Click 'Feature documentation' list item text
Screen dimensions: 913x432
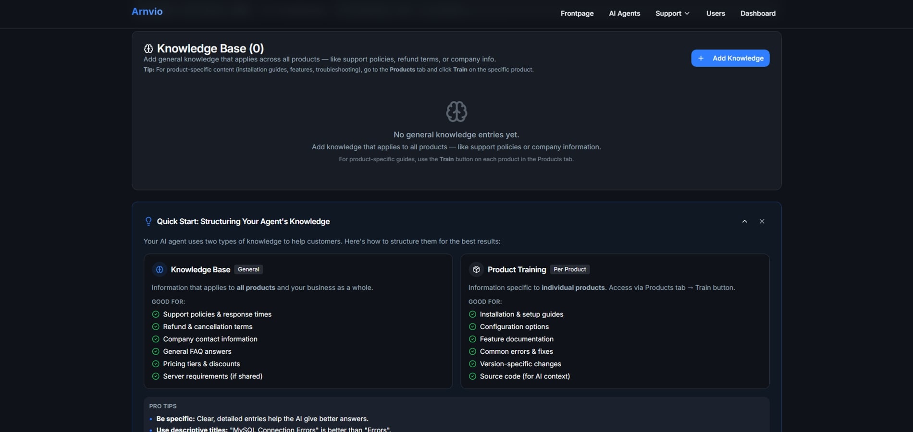tap(517, 339)
